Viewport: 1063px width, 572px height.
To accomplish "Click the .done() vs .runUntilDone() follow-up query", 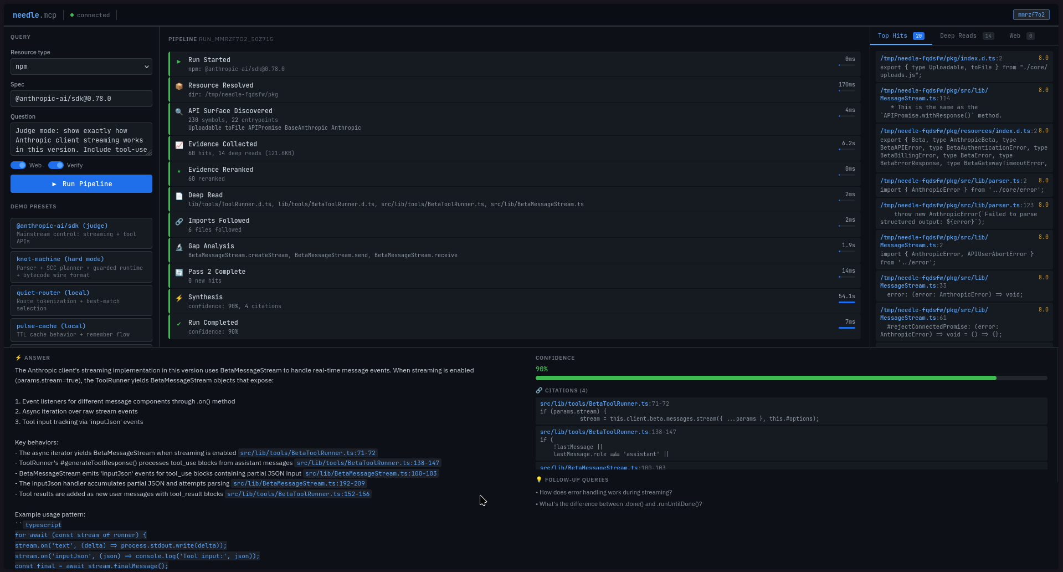I will click(619, 504).
